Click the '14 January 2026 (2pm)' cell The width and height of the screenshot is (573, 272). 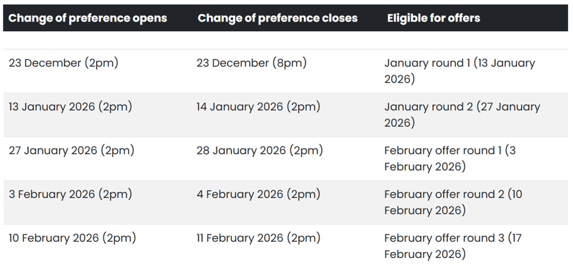coord(258,107)
